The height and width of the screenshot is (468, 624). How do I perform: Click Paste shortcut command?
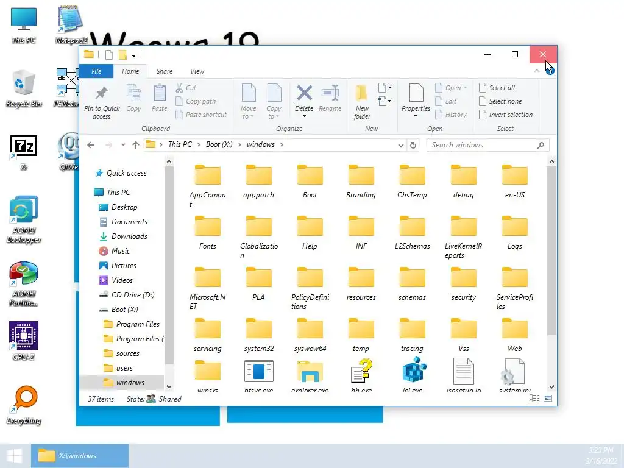coord(201,115)
